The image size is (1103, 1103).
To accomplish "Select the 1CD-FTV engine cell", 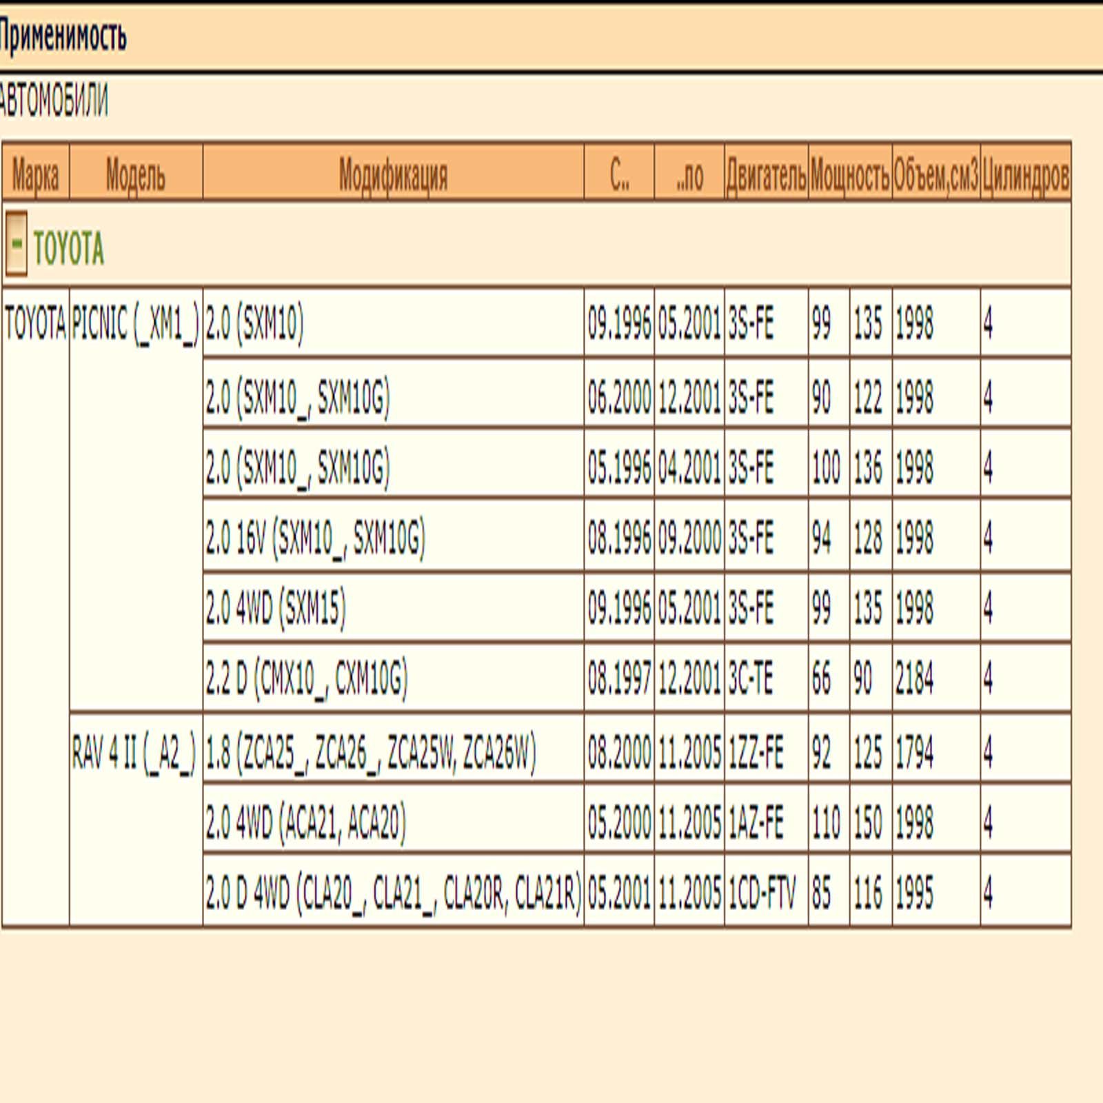I will click(x=766, y=891).
